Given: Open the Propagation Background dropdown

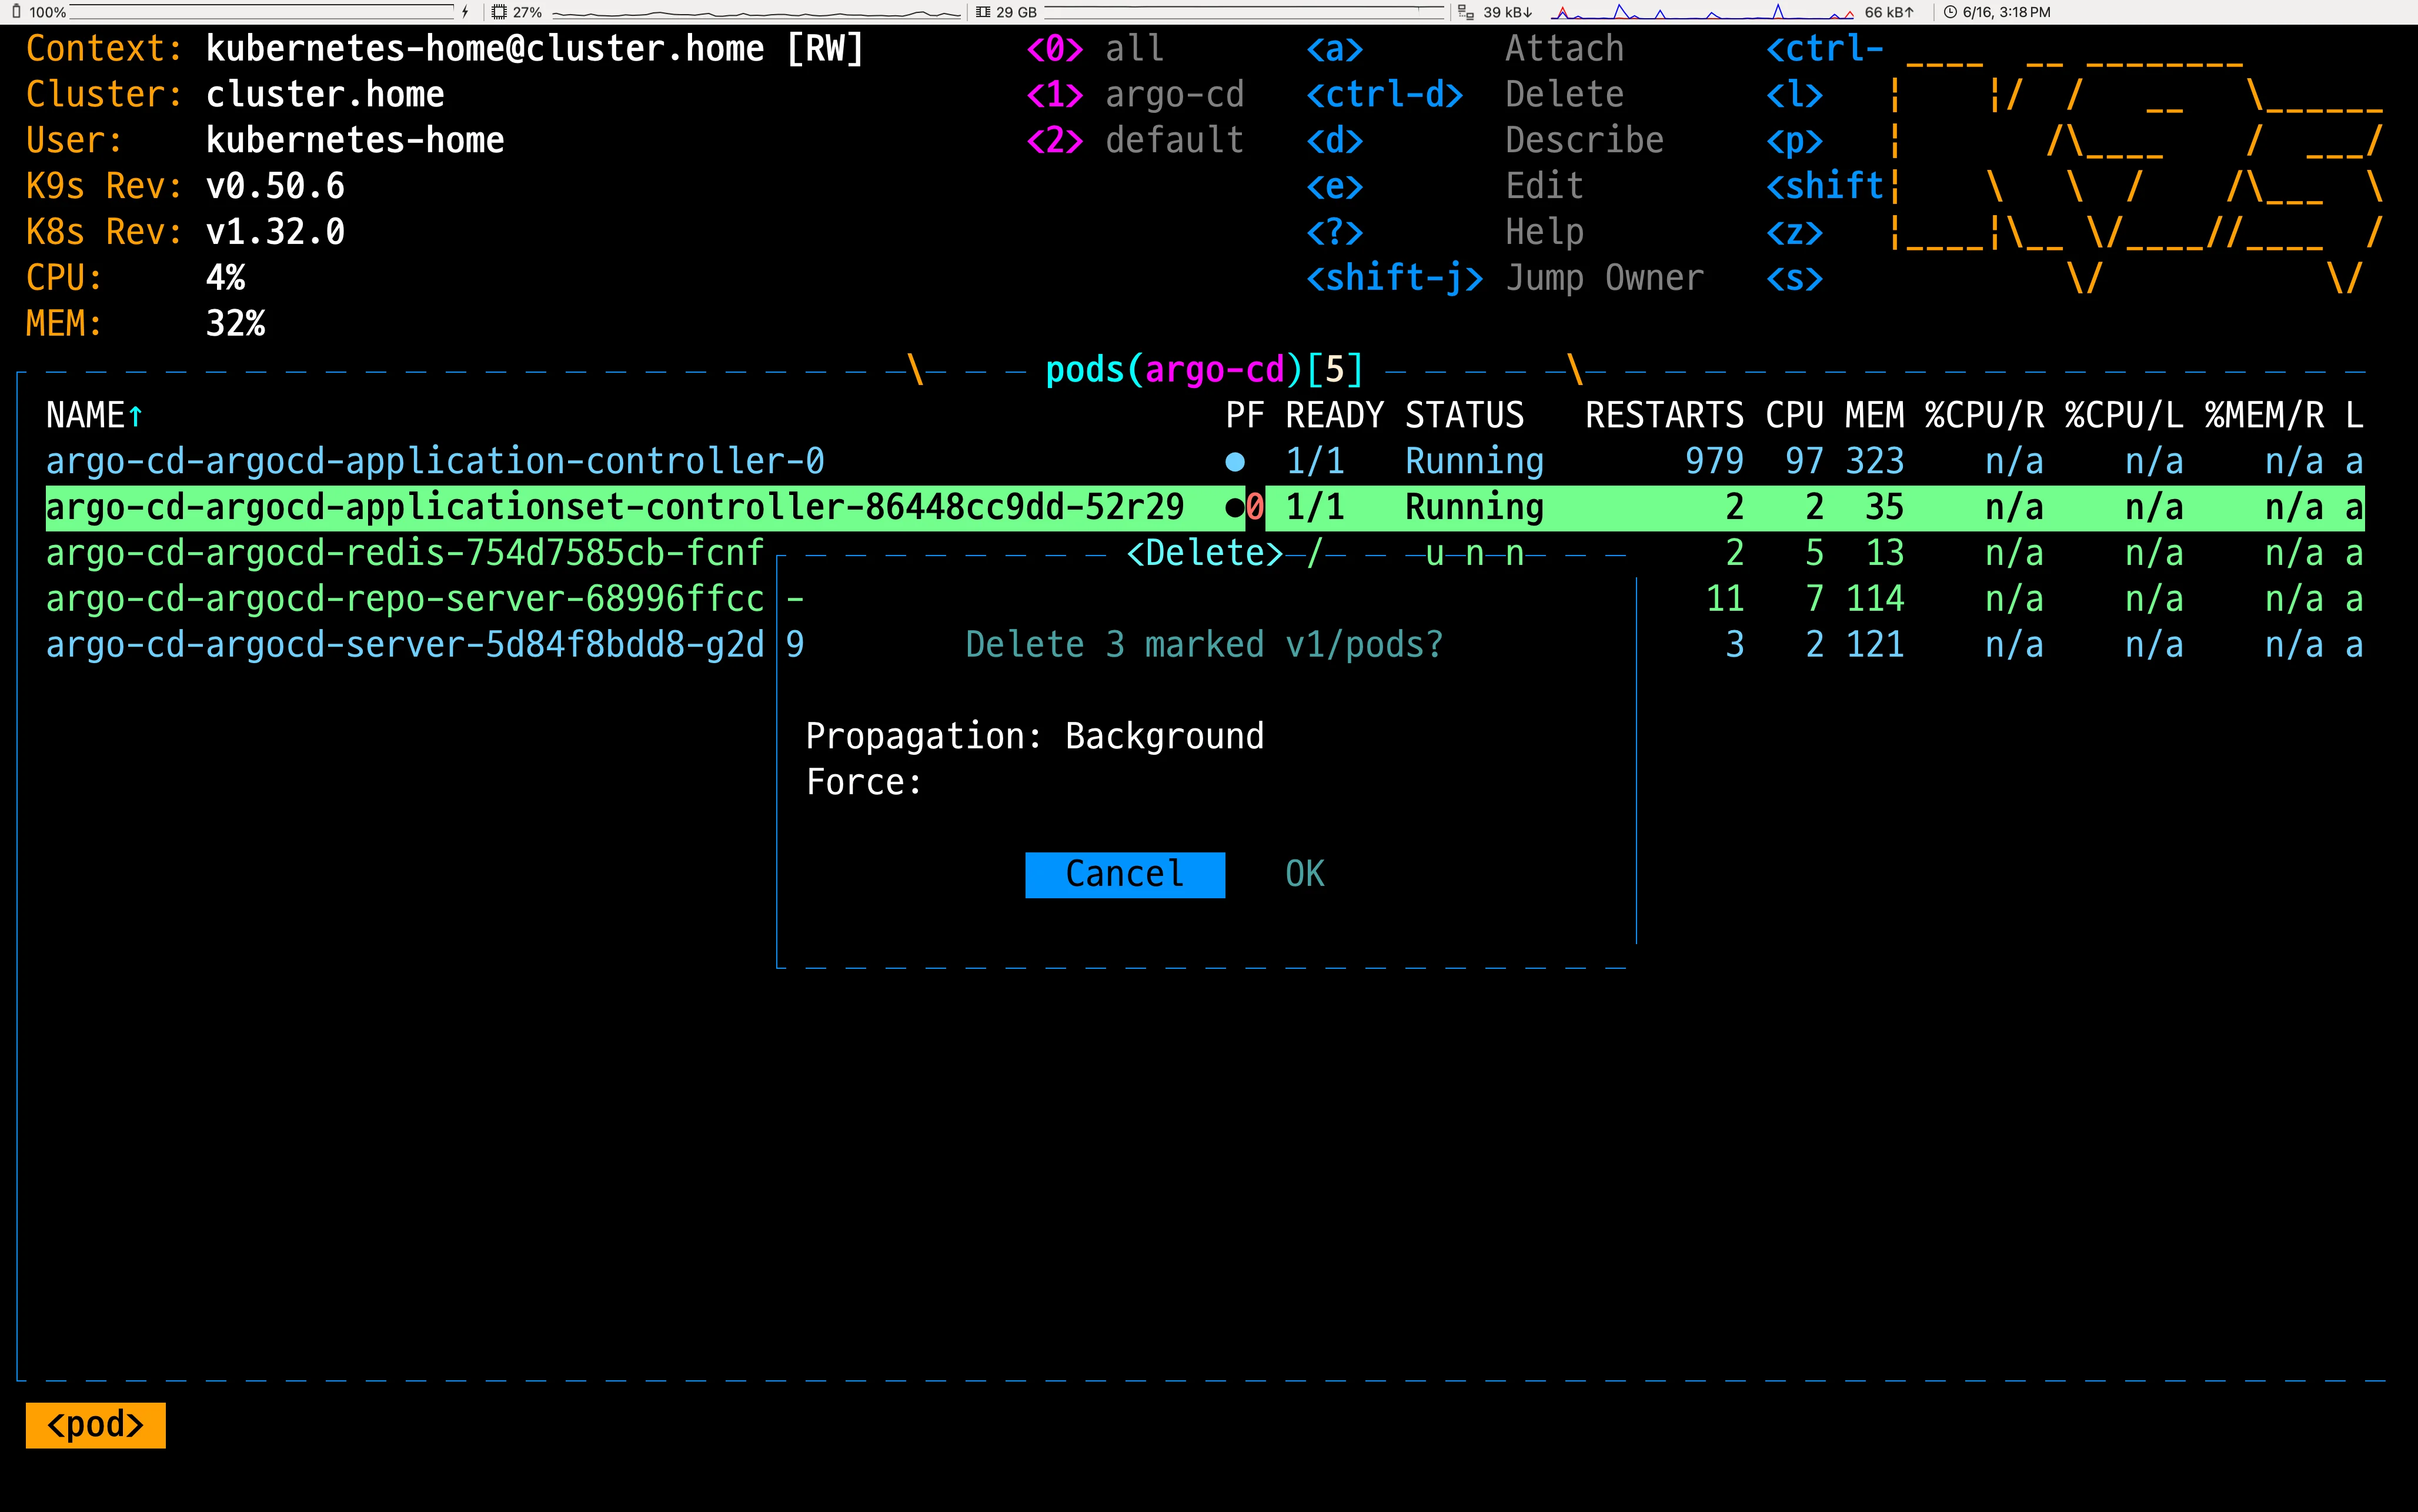Looking at the screenshot, I should [x=1164, y=736].
